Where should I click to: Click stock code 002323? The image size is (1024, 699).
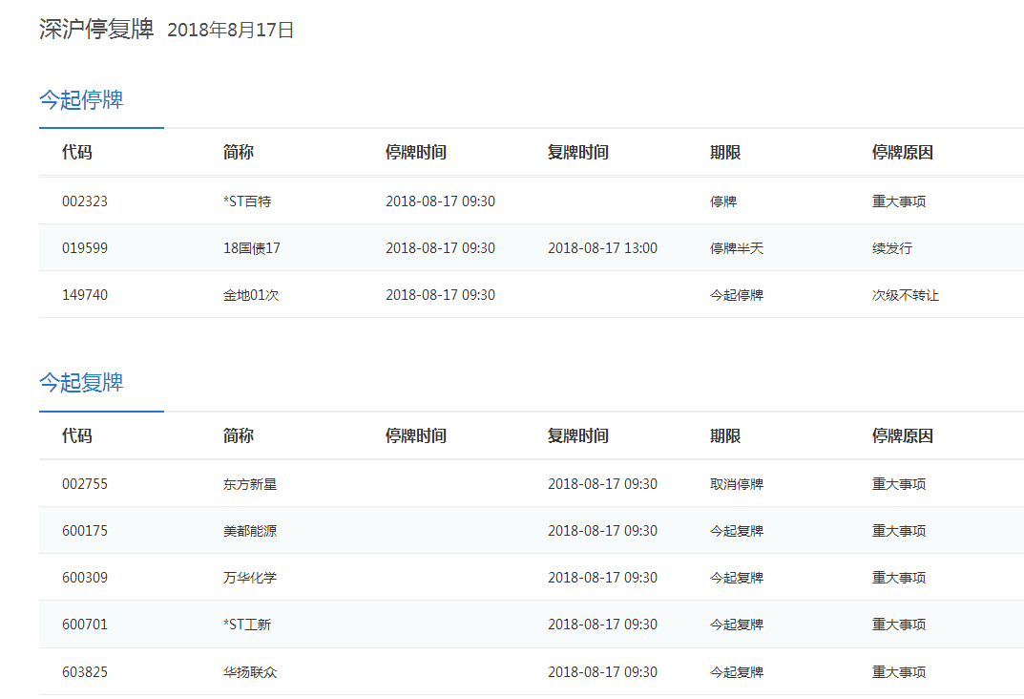[x=85, y=201]
